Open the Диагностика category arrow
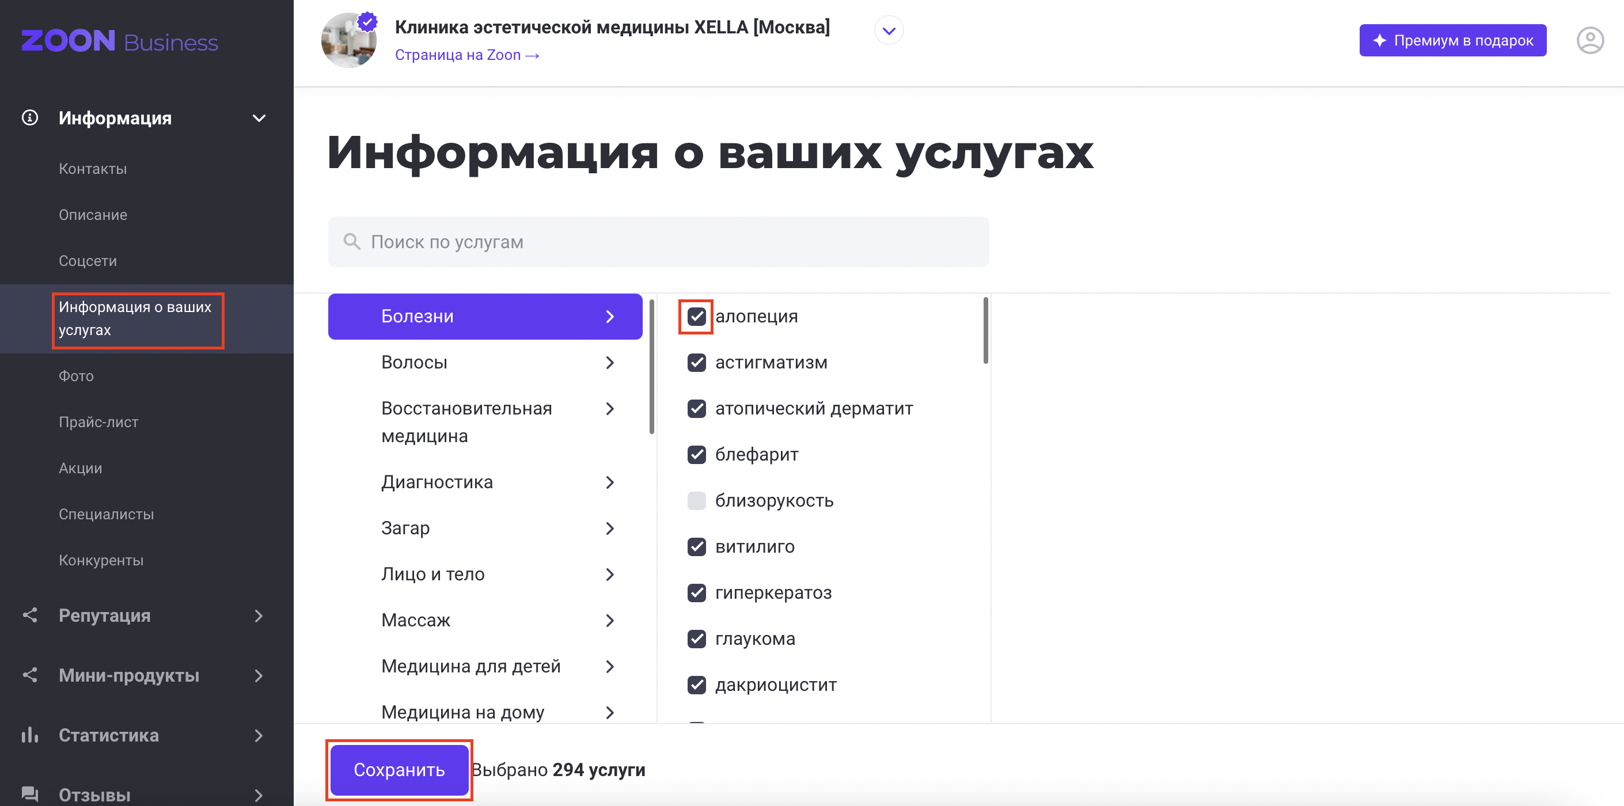 click(609, 482)
